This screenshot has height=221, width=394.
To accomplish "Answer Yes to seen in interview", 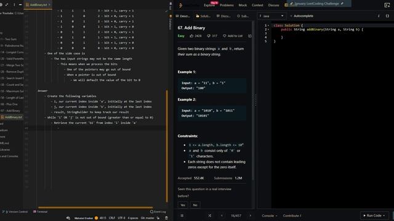I will (183, 205).
